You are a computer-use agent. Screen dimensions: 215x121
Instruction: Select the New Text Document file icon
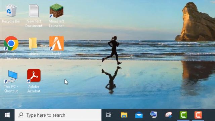pos(34,11)
